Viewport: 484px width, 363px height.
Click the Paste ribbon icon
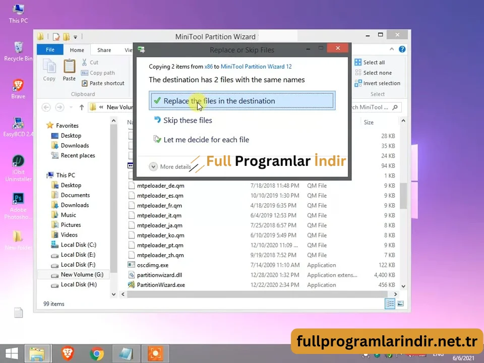[69, 70]
